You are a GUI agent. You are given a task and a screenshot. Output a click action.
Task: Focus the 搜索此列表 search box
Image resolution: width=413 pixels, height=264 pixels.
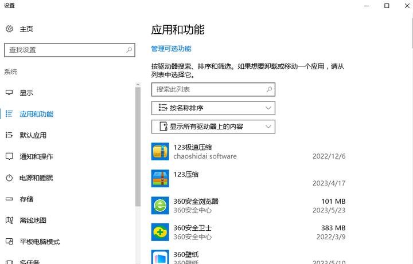pyautogui.click(x=213, y=89)
